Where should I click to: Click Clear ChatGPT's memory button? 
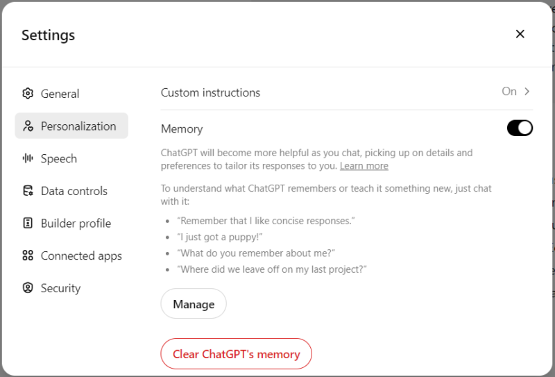236,354
